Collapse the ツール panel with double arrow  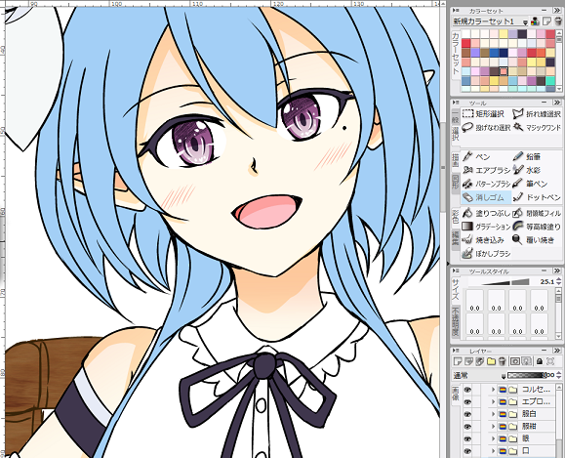click(x=557, y=103)
